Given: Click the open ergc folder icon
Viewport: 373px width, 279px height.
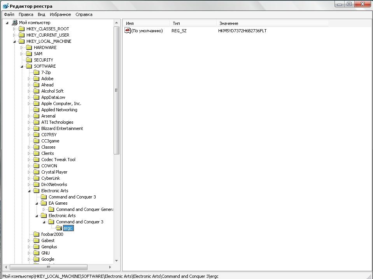Looking at the screenshot, I should coord(59,228).
